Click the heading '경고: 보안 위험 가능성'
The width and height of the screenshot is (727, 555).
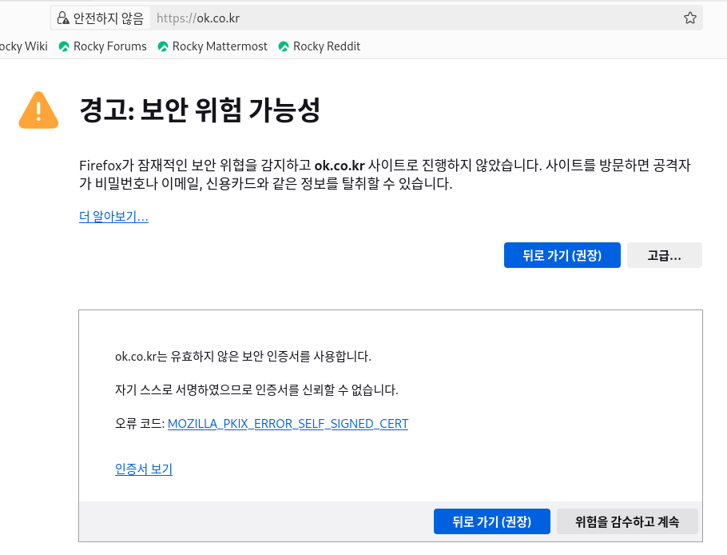(200, 110)
